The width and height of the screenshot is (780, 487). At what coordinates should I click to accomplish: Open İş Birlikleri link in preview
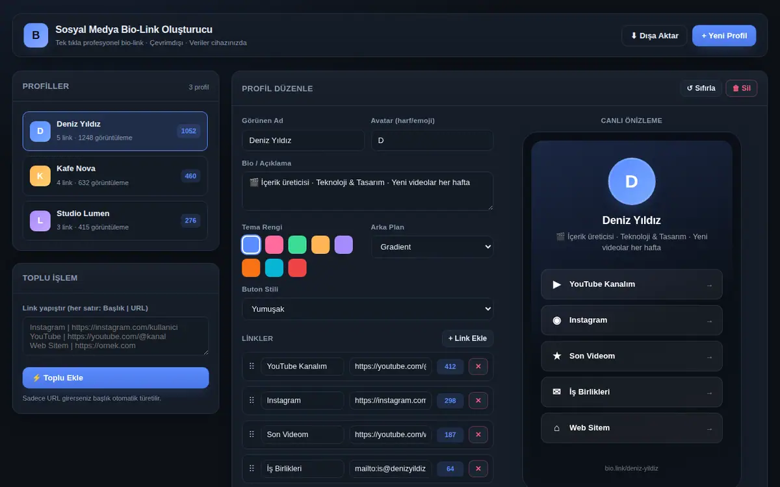point(631,392)
